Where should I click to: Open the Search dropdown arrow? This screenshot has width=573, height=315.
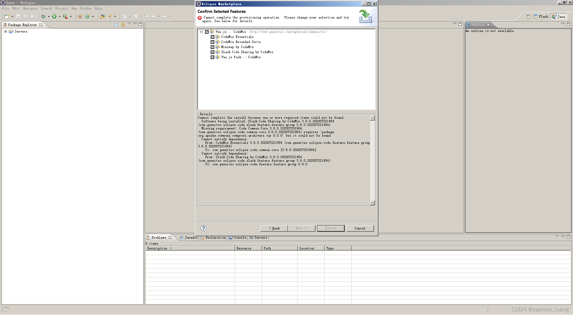point(115,16)
